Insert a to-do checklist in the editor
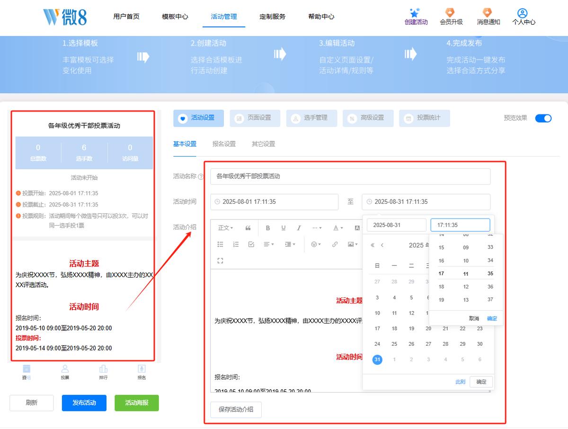Screen dimensions: 568x429 point(251,244)
